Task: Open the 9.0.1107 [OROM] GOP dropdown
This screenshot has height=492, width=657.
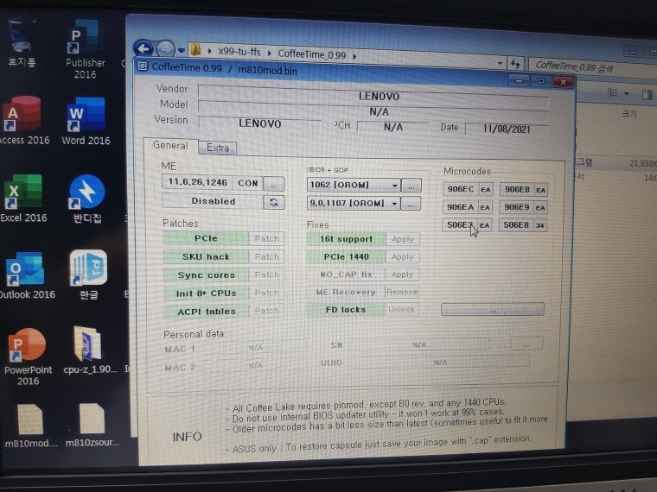Action: pos(353,204)
